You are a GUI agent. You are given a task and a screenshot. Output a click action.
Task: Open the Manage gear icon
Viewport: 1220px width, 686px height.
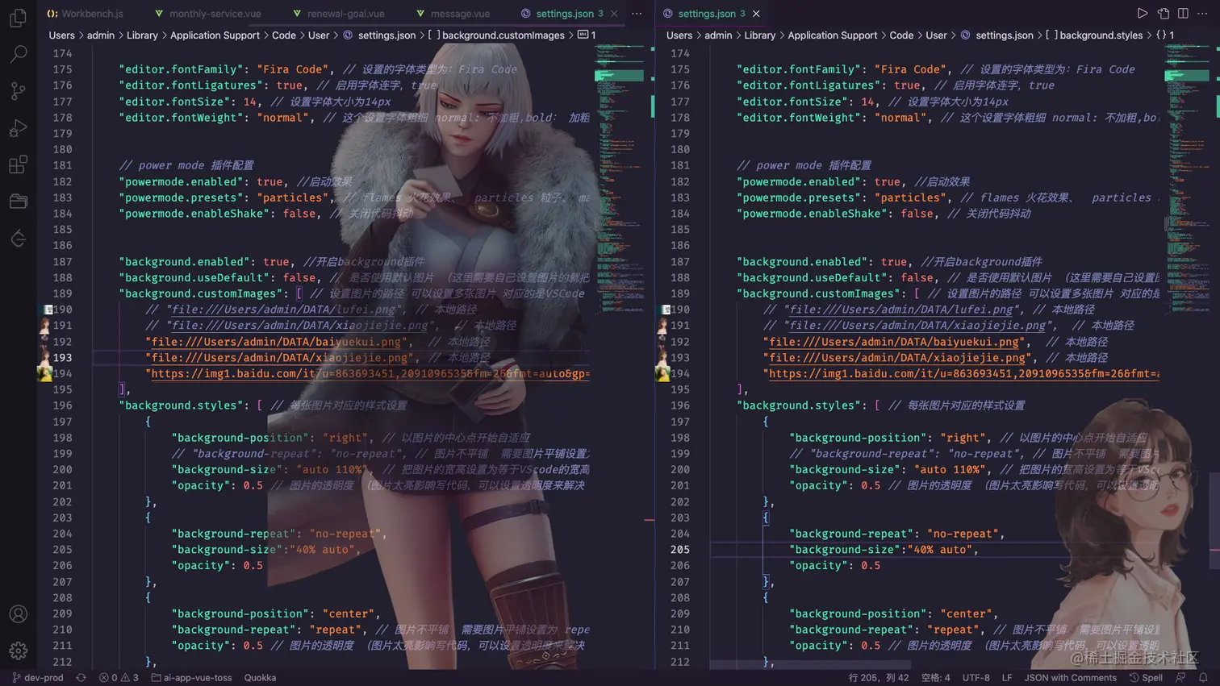click(x=18, y=651)
